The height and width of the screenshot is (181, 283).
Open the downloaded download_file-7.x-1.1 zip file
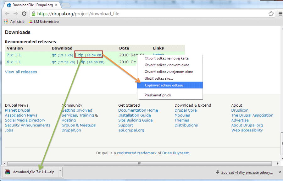click(x=30, y=172)
